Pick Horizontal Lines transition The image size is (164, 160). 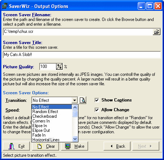point(52,140)
